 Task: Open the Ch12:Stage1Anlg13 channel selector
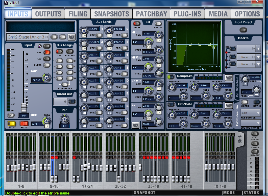pyautogui.click(x=28, y=37)
